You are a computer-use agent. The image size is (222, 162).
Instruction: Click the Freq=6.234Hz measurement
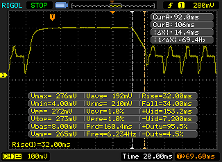(x=112, y=134)
